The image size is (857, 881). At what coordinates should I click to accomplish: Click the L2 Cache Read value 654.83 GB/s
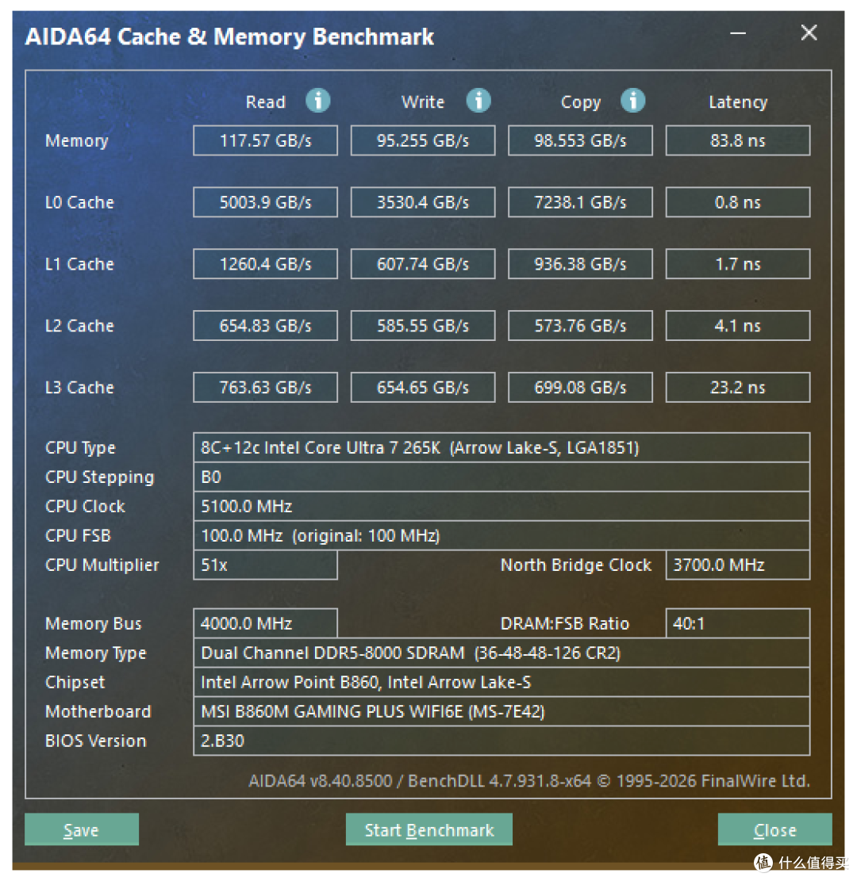[x=265, y=326]
